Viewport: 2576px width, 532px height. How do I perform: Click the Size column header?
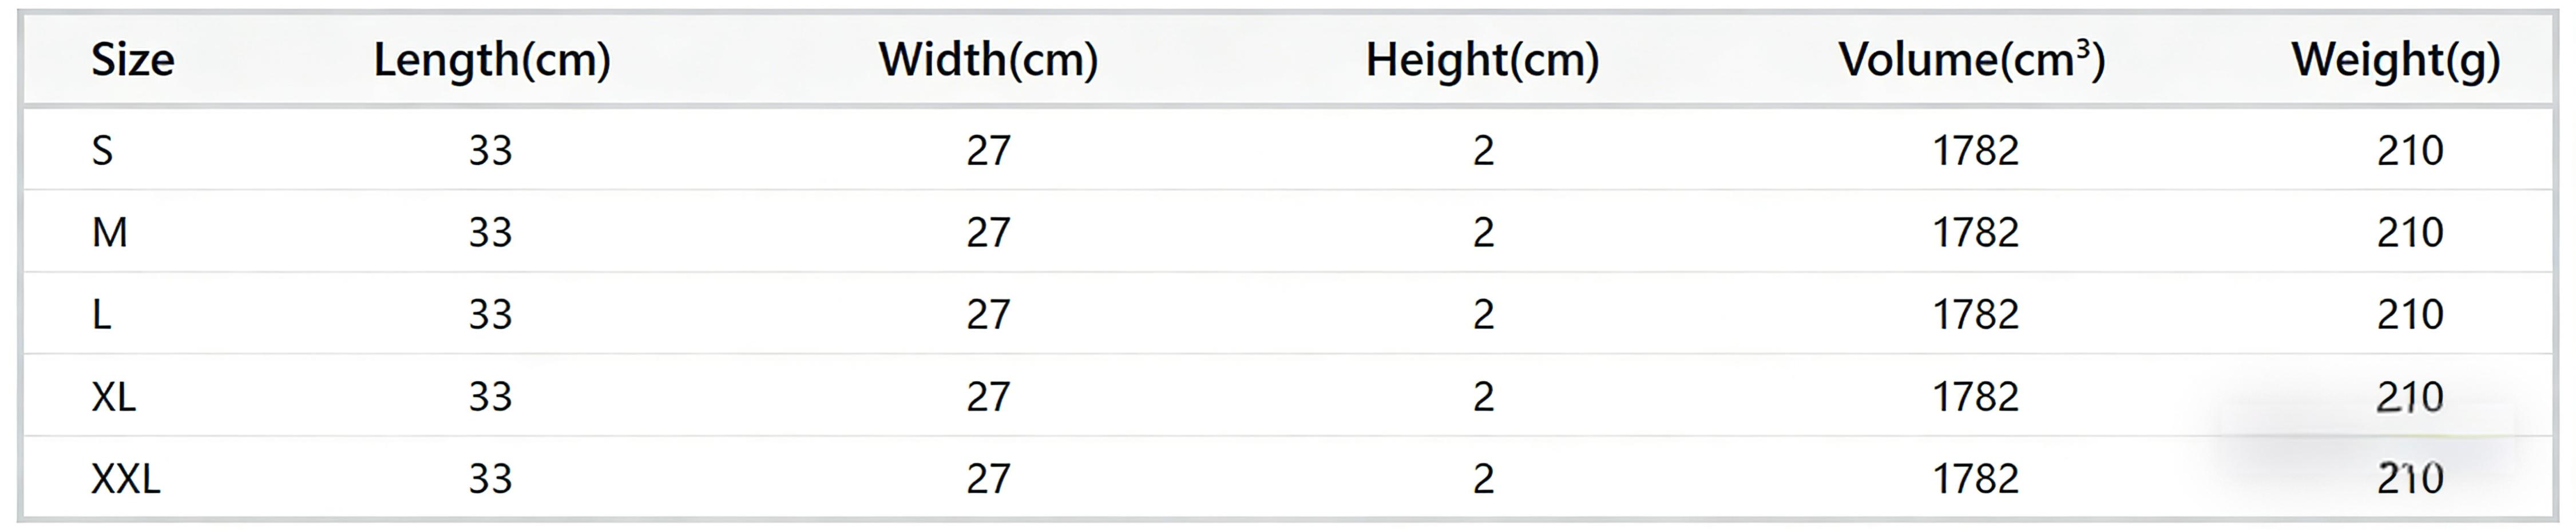[x=132, y=60]
